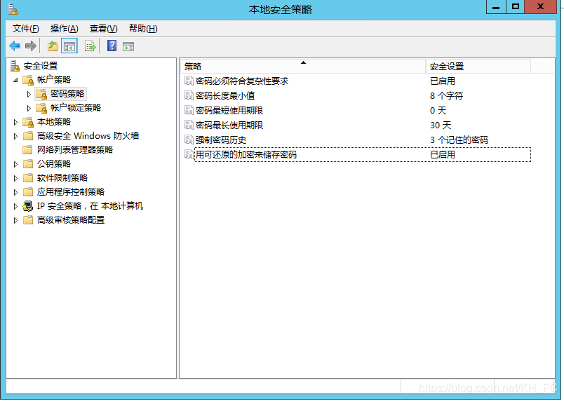Sort by the 安全设置 column header
This screenshot has width=564, height=401.
[x=478, y=66]
